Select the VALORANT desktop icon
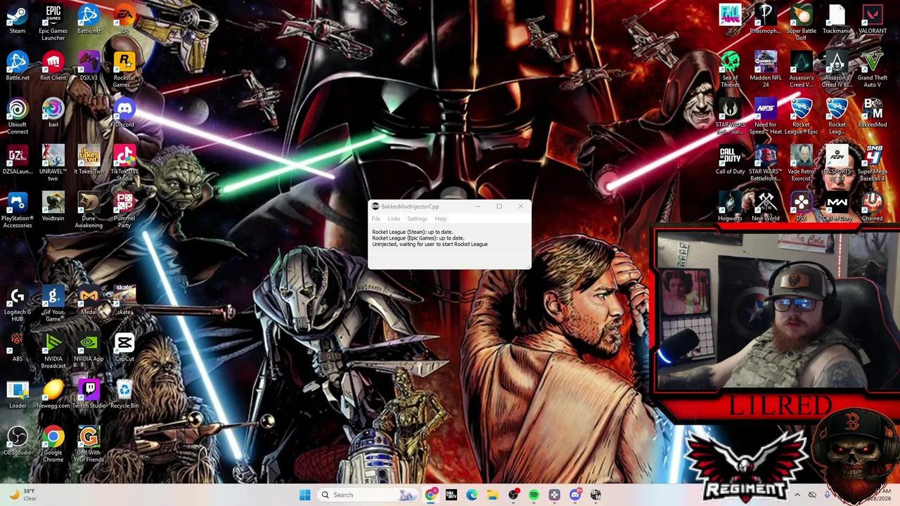This screenshot has height=506, width=900. coord(873,20)
